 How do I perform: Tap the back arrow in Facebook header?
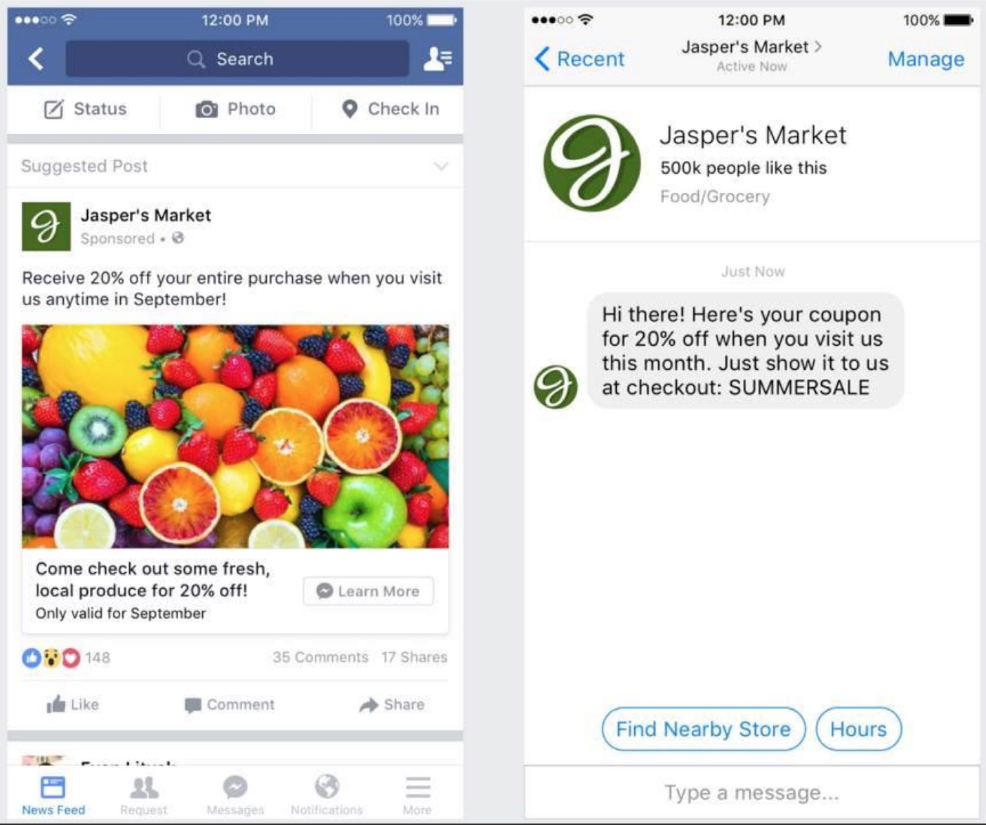tap(36, 59)
